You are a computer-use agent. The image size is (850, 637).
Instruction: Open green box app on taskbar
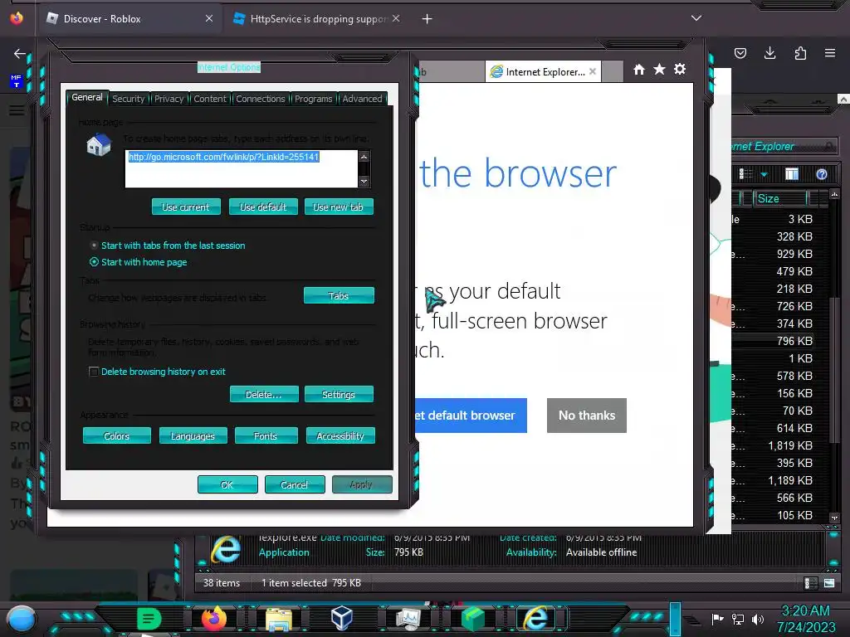(x=472, y=619)
